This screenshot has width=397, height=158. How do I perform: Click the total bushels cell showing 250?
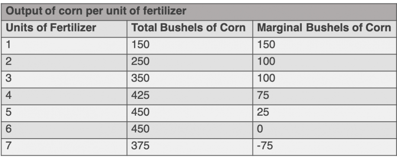click(x=190, y=63)
